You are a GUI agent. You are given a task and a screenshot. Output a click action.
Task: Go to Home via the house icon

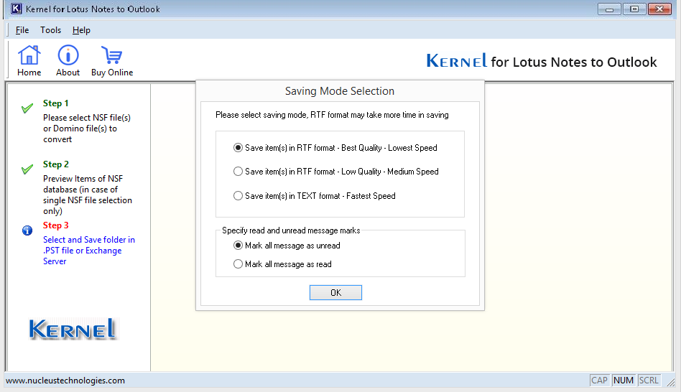(x=29, y=55)
